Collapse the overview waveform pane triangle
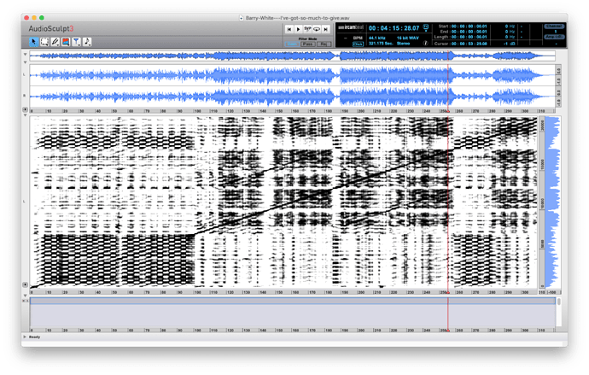The height and width of the screenshot is (375, 589). (25, 55)
